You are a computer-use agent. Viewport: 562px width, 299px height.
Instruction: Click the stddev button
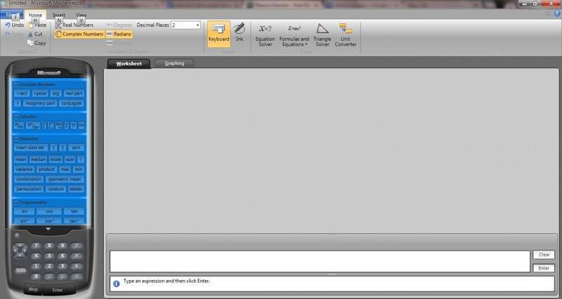pyautogui.click(x=76, y=189)
